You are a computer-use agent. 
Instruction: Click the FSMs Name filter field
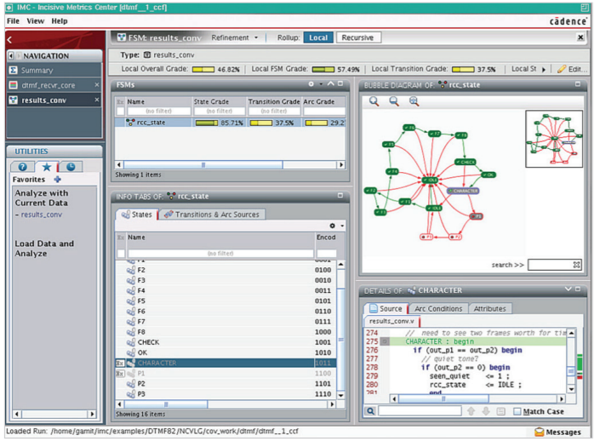tap(159, 111)
